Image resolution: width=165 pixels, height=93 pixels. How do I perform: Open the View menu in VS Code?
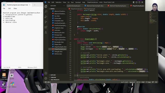tap(64, 2)
